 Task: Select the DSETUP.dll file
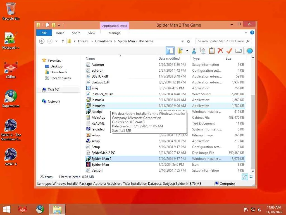(165, 76)
